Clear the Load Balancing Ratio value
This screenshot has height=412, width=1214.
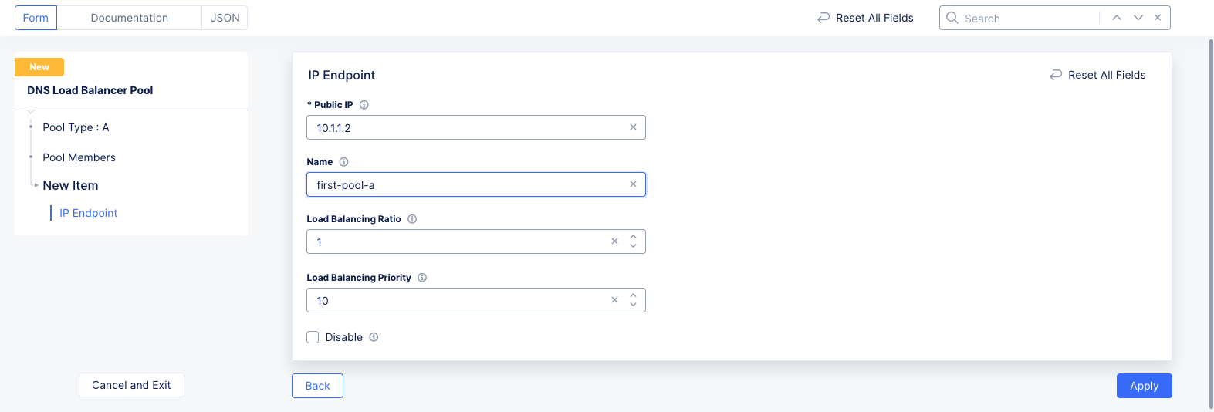point(614,241)
